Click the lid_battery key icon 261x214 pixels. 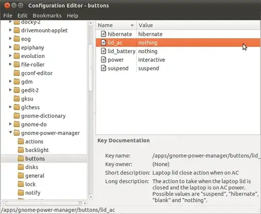tap(103, 51)
